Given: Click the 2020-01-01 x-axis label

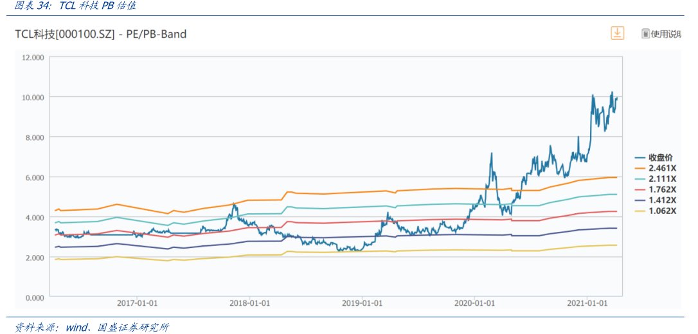Looking at the screenshot, I should click(474, 303).
